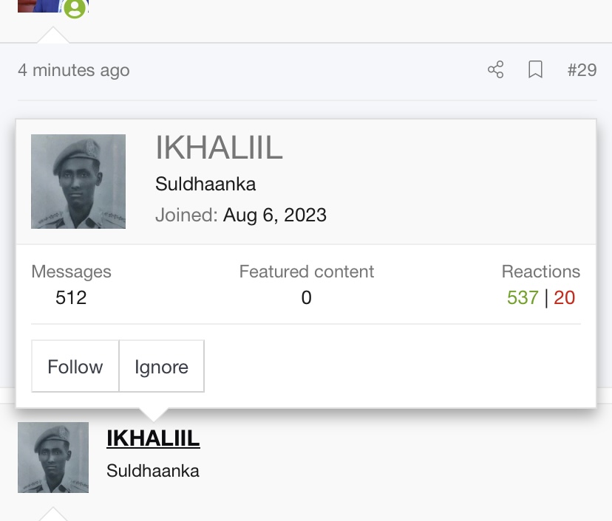Click the Suldhaanka title under the popup name
The image size is (612, 521).
(205, 184)
